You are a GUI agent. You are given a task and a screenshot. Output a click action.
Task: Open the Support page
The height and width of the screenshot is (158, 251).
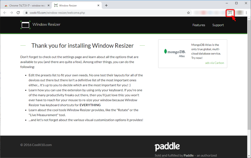(218, 25)
